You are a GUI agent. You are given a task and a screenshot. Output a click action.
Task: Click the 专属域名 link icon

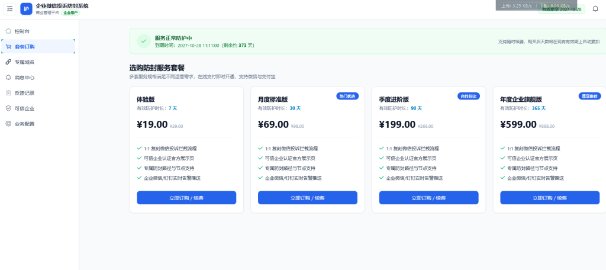[x=8, y=62]
